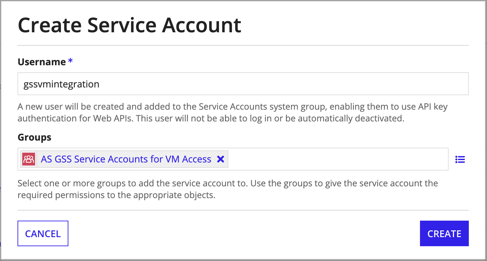
Task: Click the Create Service Account heading
Action: [129, 25]
